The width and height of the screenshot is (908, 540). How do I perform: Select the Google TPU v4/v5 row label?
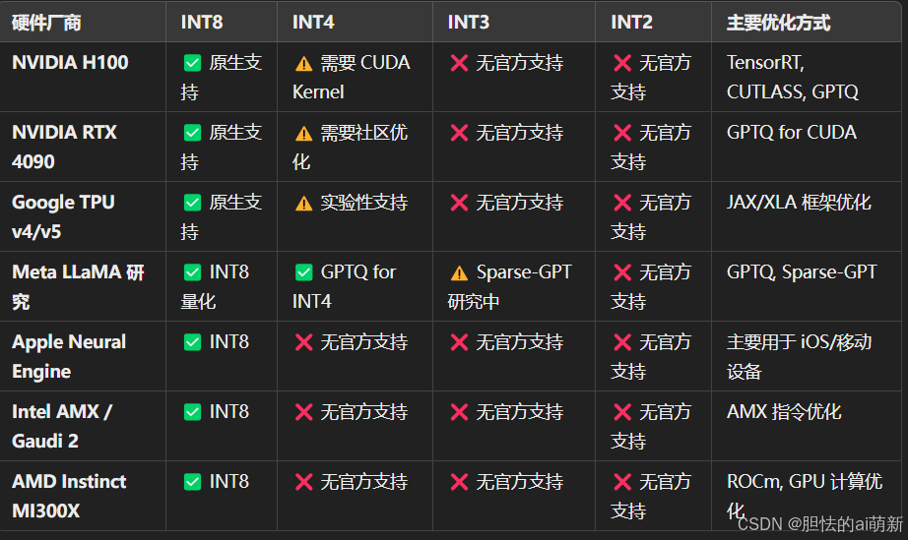pos(63,216)
